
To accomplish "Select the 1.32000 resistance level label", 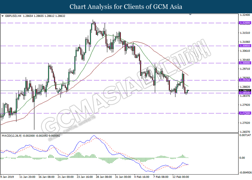I will 245,23.
